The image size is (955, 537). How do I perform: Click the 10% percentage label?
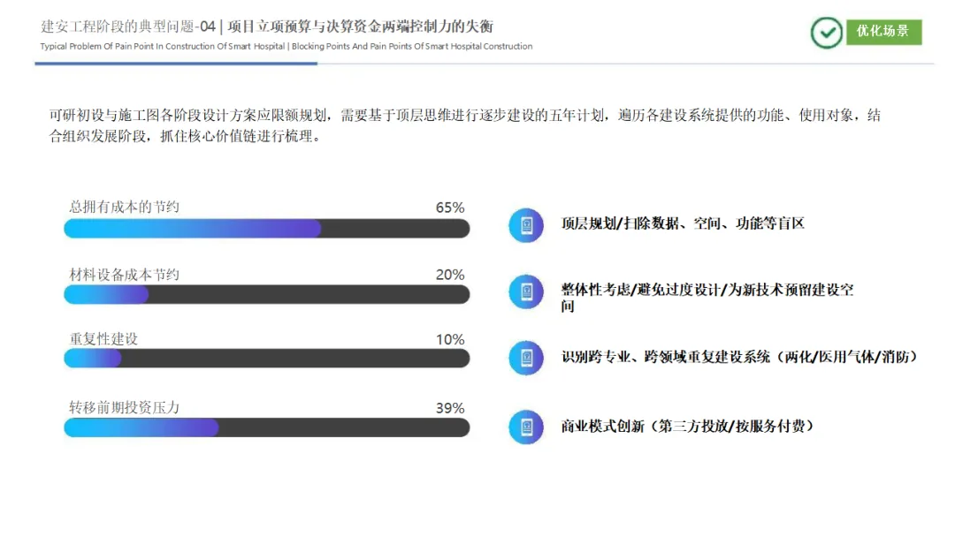tap(450, 339)
